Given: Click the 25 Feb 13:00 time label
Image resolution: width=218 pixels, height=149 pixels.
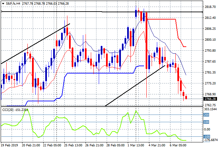Looking at the screenshot, I should pyautogui.click(x=73, y=145).
